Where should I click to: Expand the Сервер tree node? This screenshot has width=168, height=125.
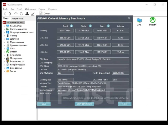coord(4,36)
